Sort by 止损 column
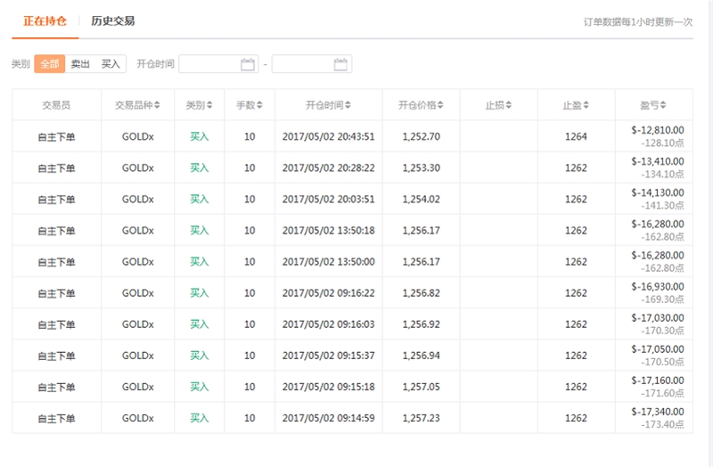This screenshot has width=713, height=467. [498, 105]
